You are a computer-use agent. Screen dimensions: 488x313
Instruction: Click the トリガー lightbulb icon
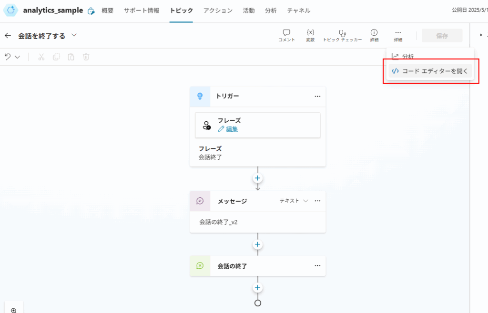[x=200, y=97]
